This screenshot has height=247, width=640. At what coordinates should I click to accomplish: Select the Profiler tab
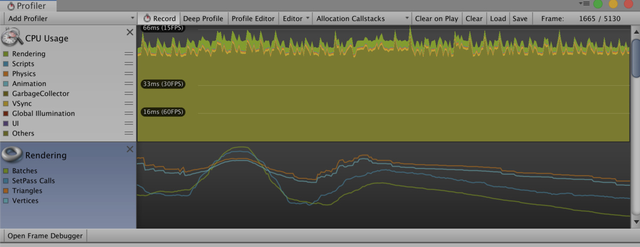tap(28, 6)
